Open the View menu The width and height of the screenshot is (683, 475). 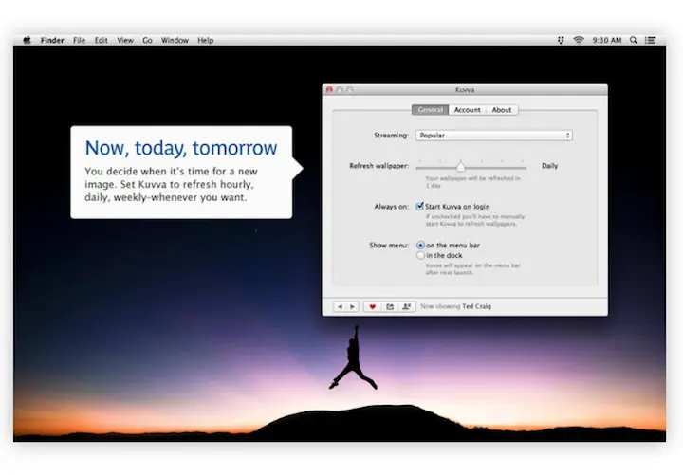click(125, 40)
